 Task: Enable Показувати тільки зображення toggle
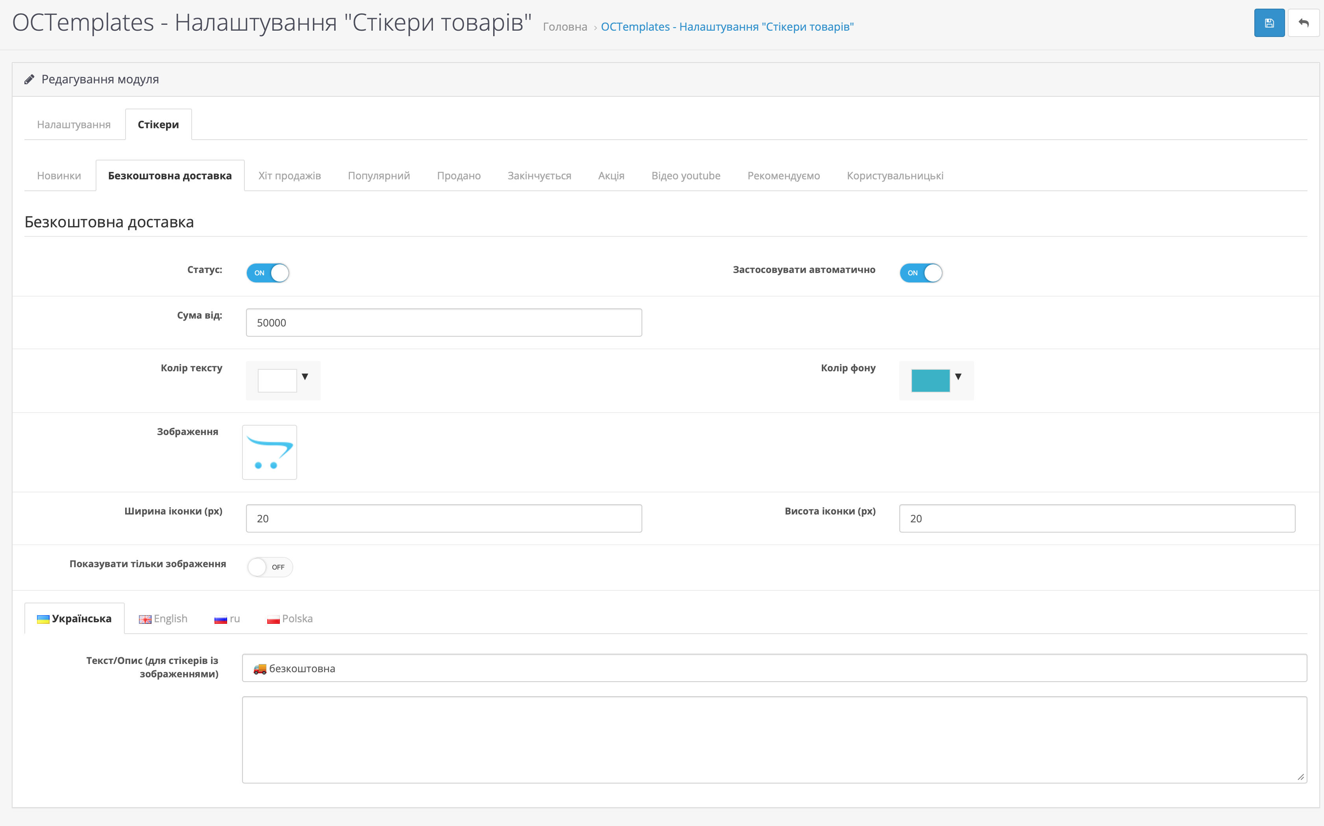270,567
